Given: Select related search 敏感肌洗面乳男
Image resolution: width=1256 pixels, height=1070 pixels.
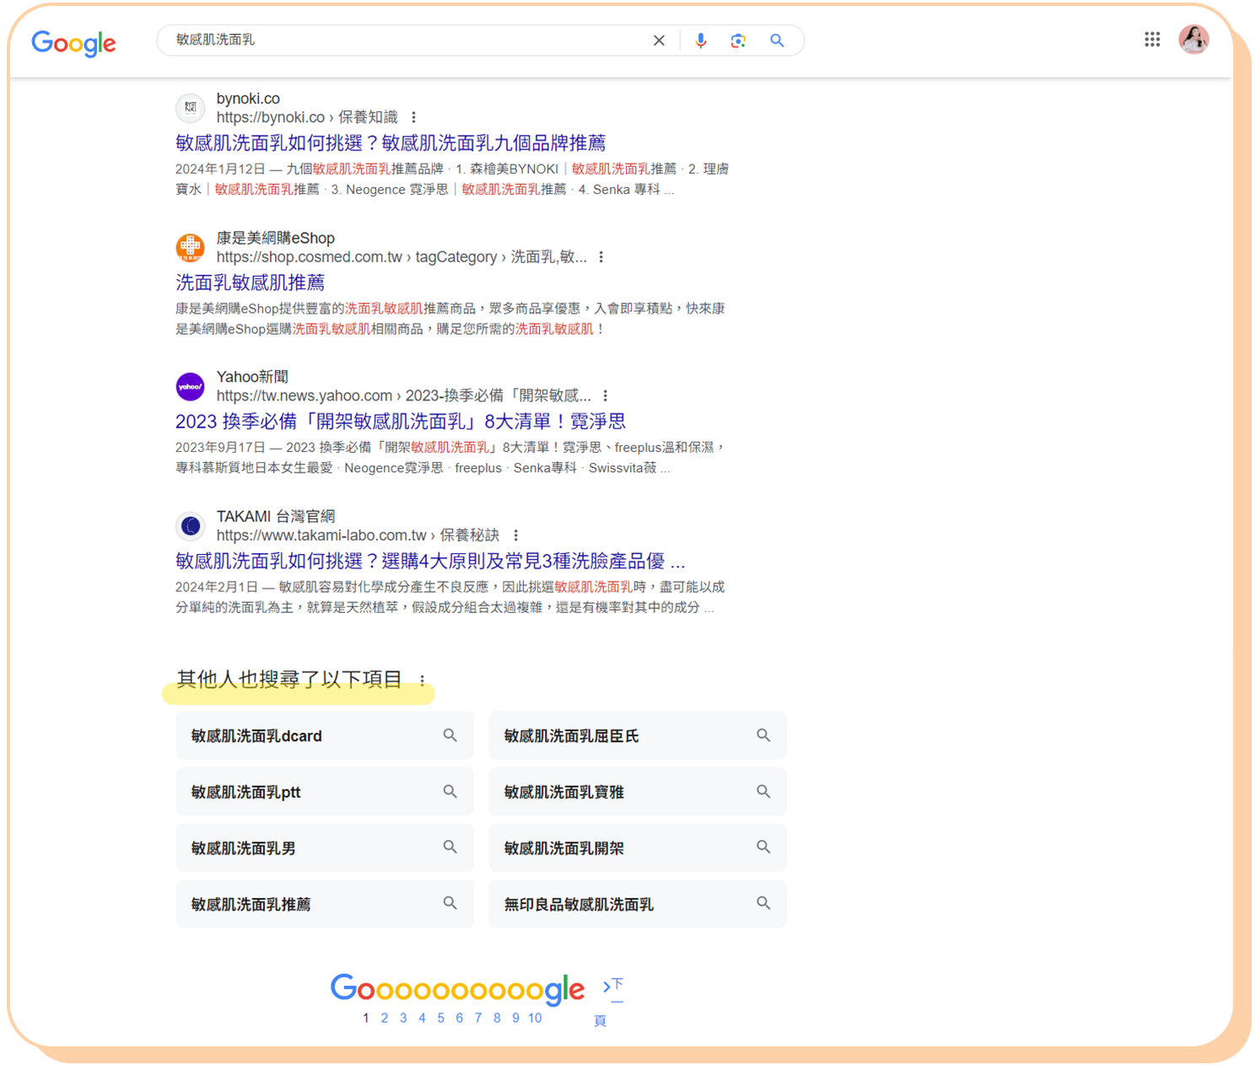Looking at the screenshot, I should coord(325,847).
